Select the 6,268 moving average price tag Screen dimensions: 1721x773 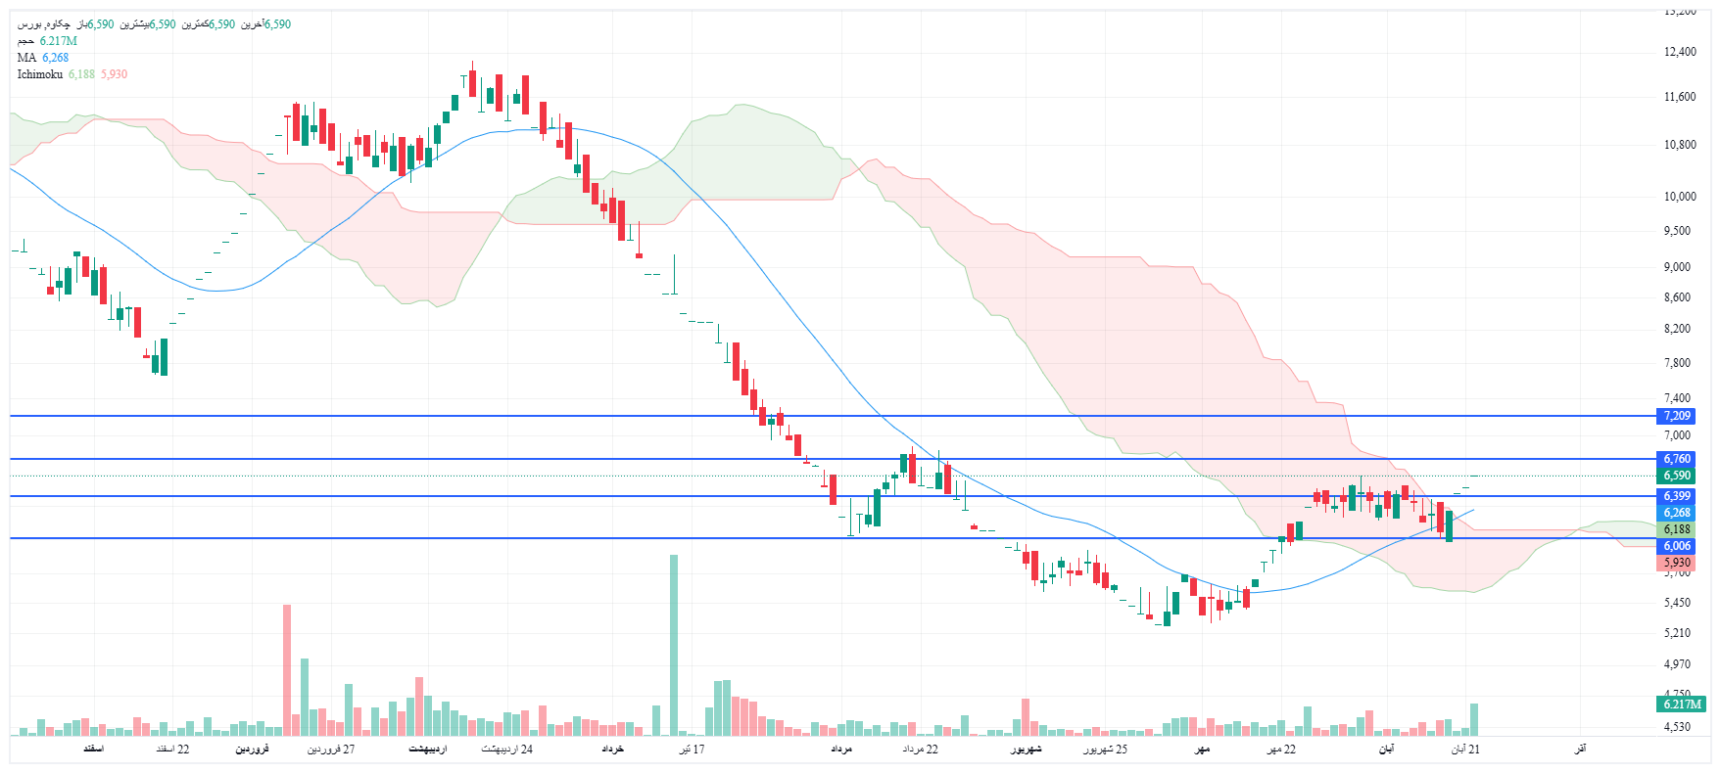point(1677,513)
